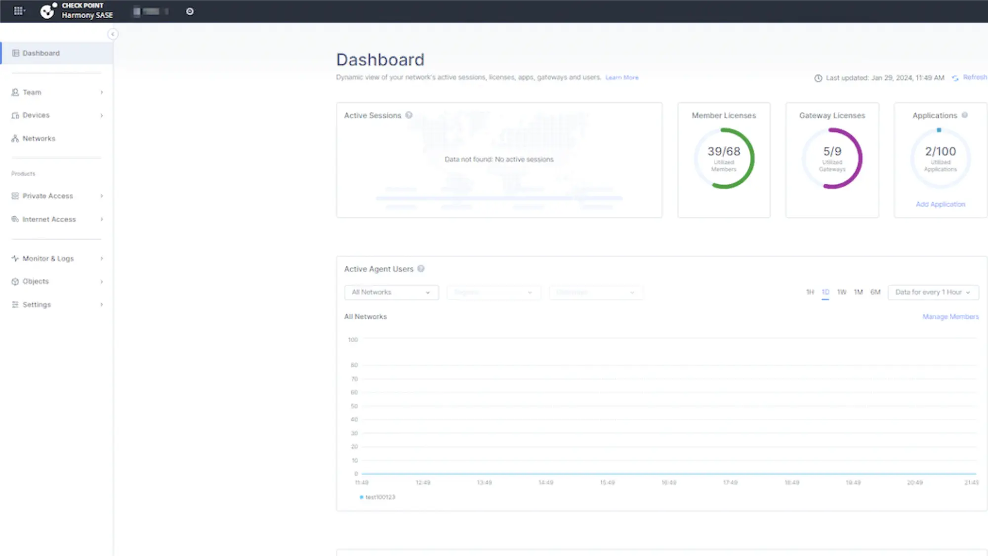Select Dashboard in the navigation menu

[41, 53]
